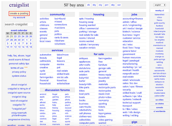Open 'my account' page
This screenshot has height=126, width=172.
pyautogui.click(x=19, y=17)
